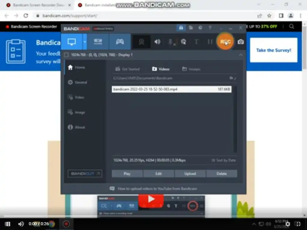
Task: Click the bandicam.com address bar
Action: (145, 16)
